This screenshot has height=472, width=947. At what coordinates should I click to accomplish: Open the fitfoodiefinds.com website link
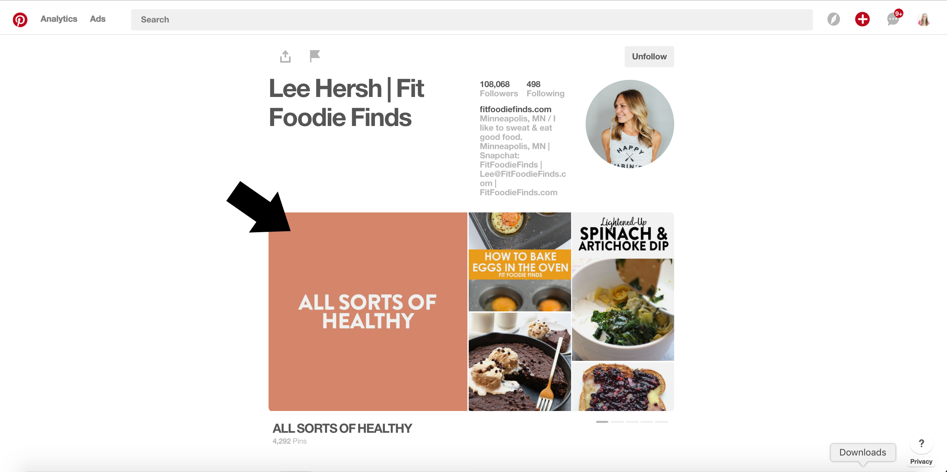point(515,110)
